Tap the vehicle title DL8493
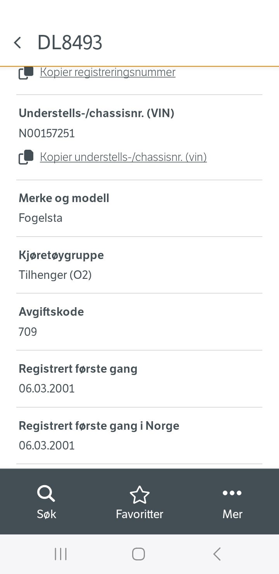Image resolution: width=279 pixels, height=574 pixels. coord(70,42)
